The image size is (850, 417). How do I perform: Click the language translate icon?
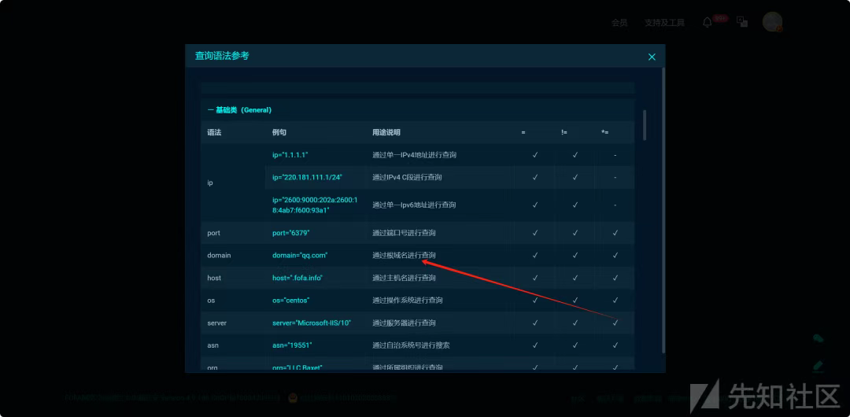[742, 22]
